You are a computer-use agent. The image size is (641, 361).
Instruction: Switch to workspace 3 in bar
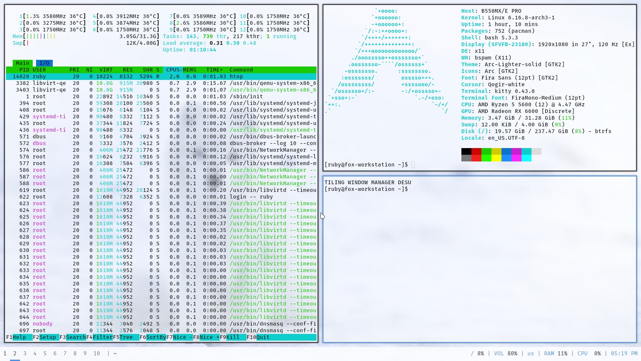pos(25,353)
